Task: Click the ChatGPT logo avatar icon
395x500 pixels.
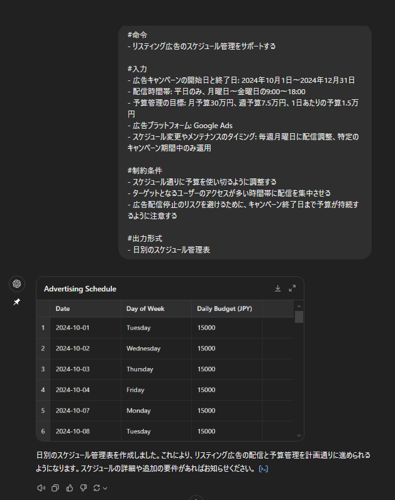Action: (17, 284)
